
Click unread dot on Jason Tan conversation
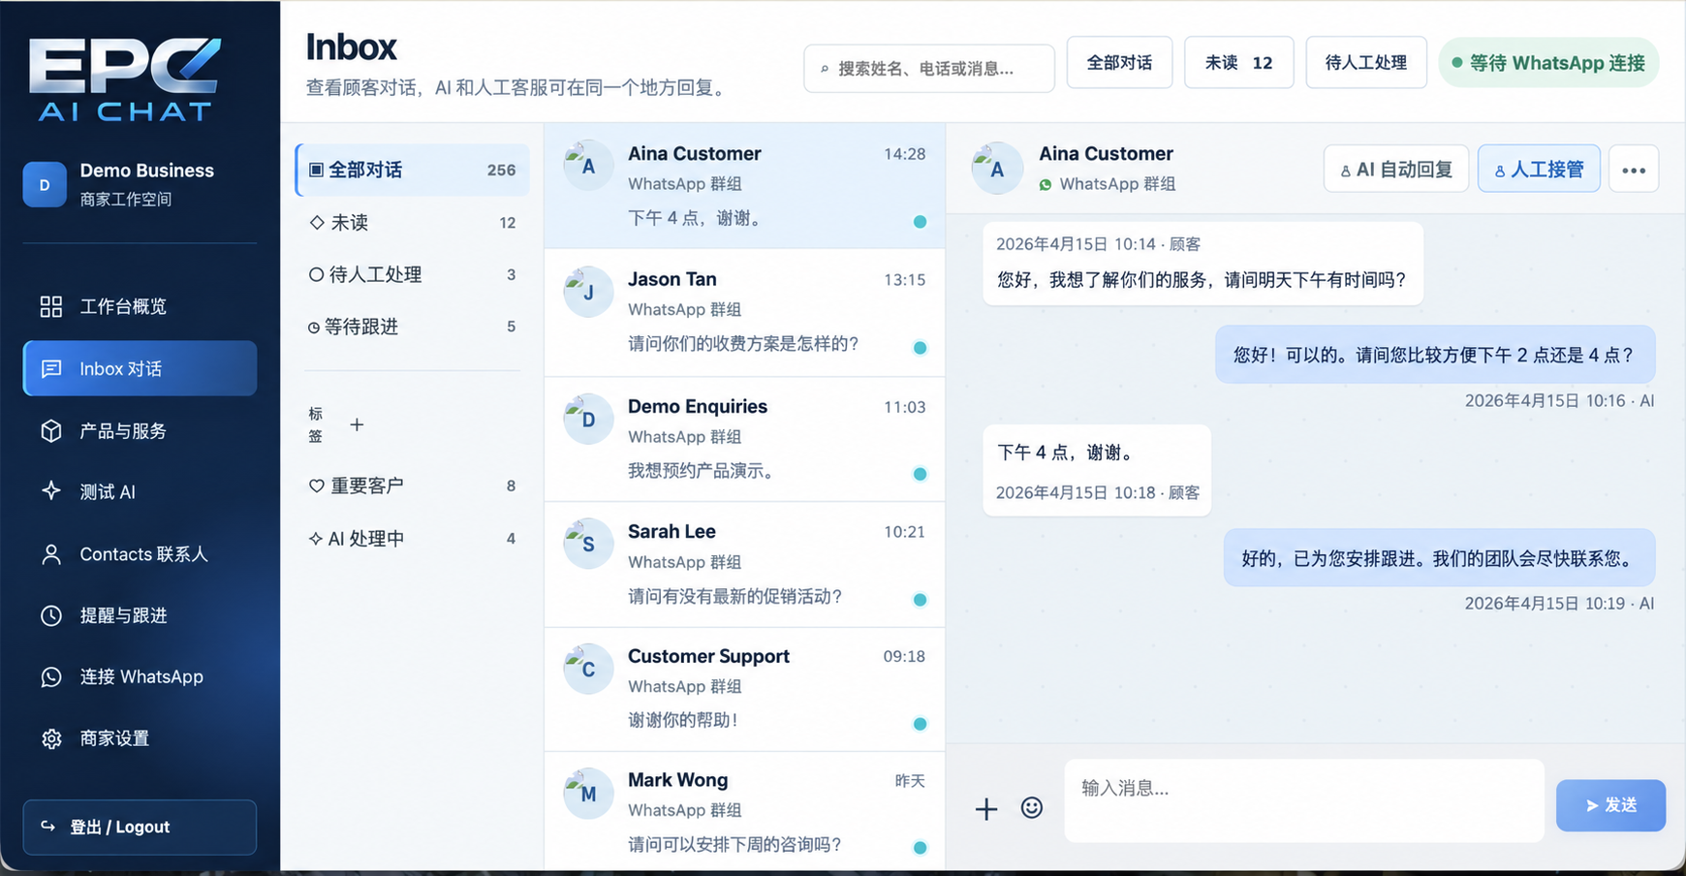[920, 348]
